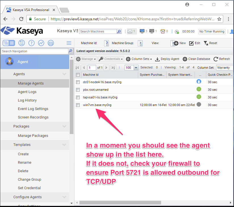Click the blue online-monitor icon showing 3

(x=142, y=31)
